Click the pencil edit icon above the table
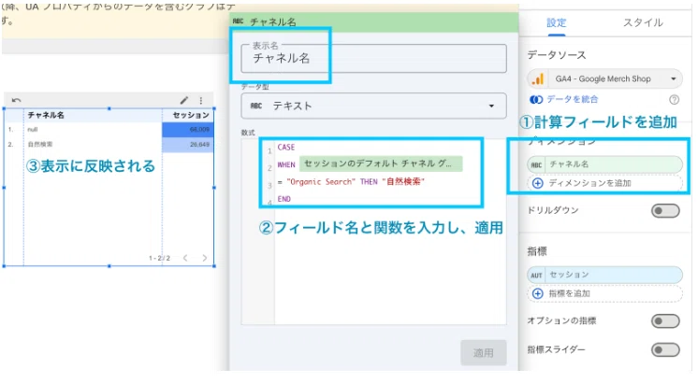Screen dimensions: 698x383 (x=184, y=100)
